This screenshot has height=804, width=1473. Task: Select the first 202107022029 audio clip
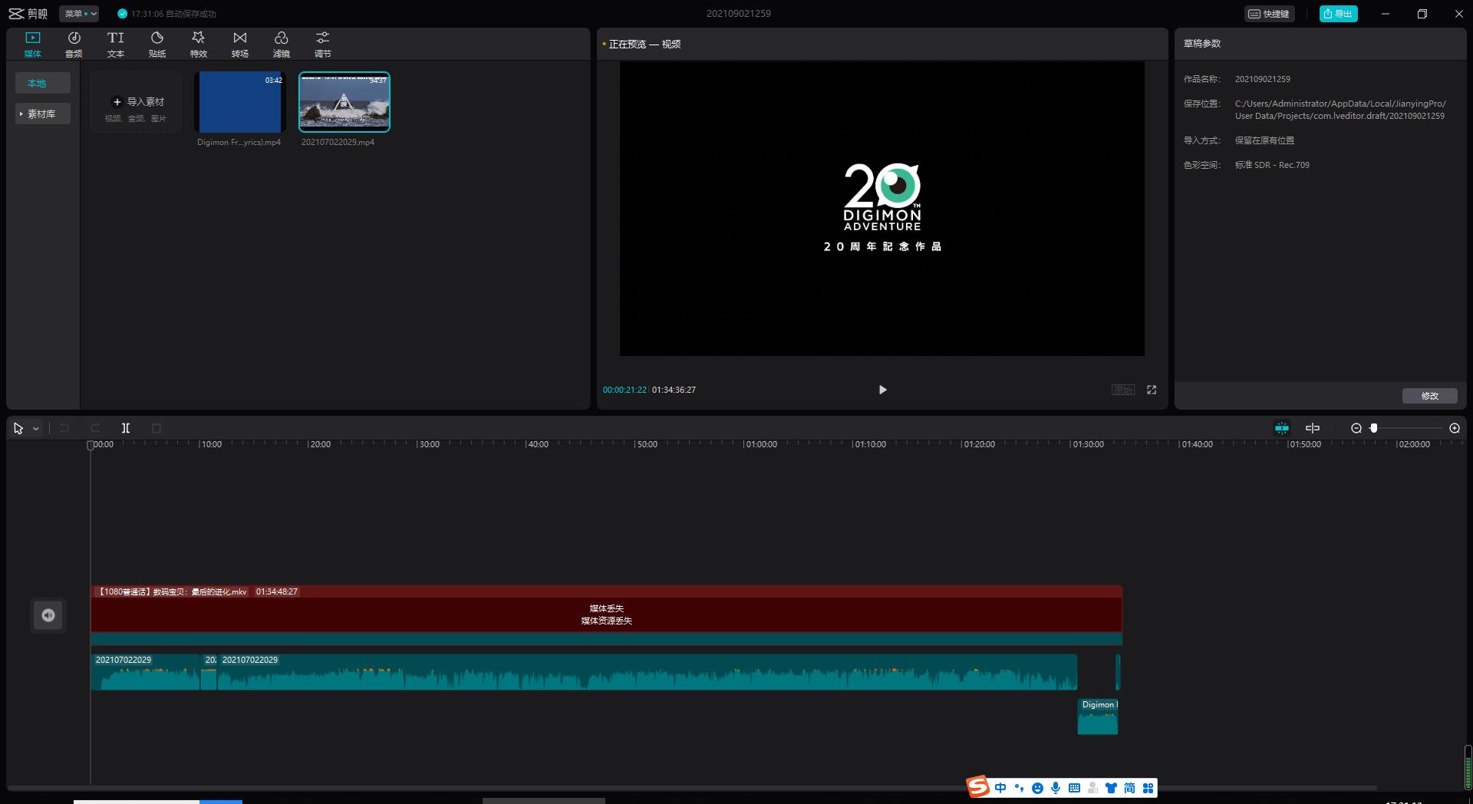point(146,672)
